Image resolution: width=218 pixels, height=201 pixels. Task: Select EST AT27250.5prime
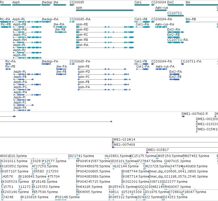[x=35, y=169]
